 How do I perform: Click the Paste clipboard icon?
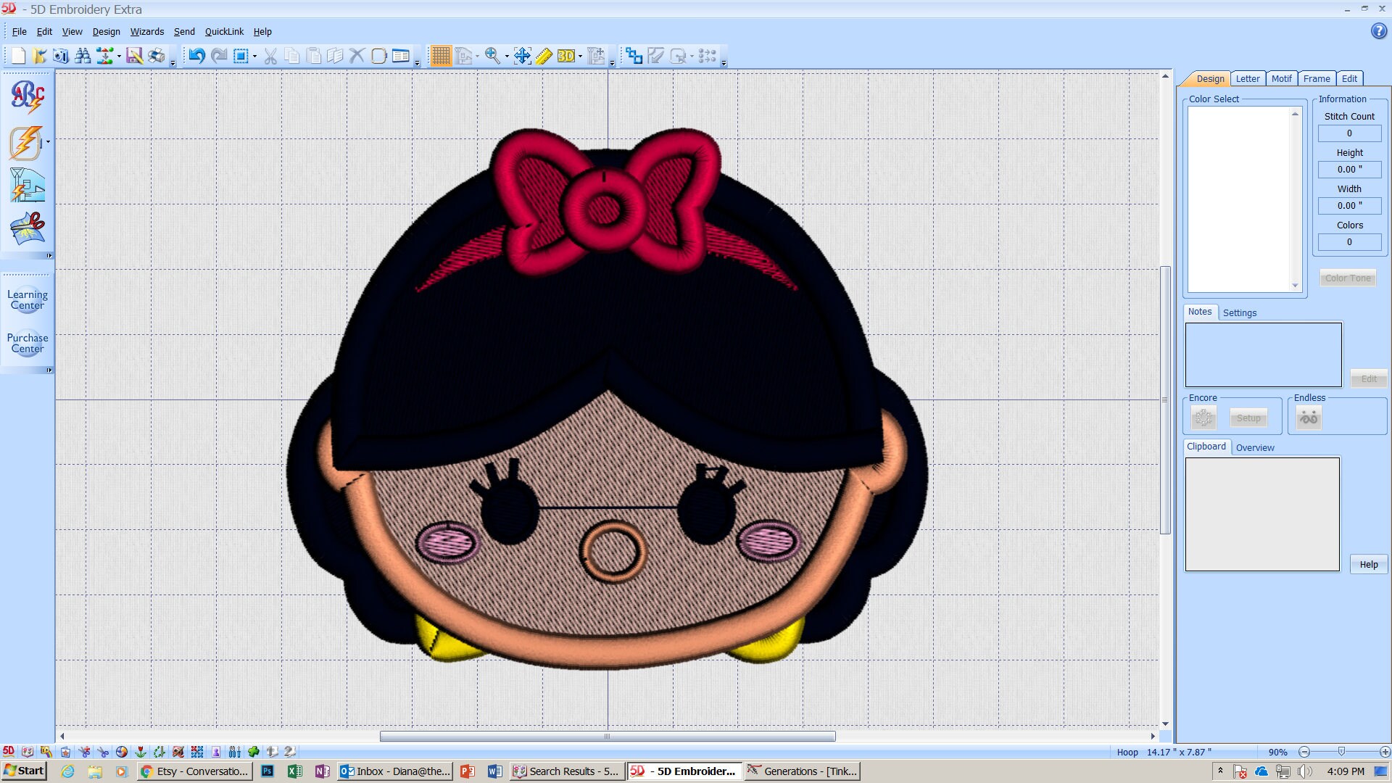(314, 56)
